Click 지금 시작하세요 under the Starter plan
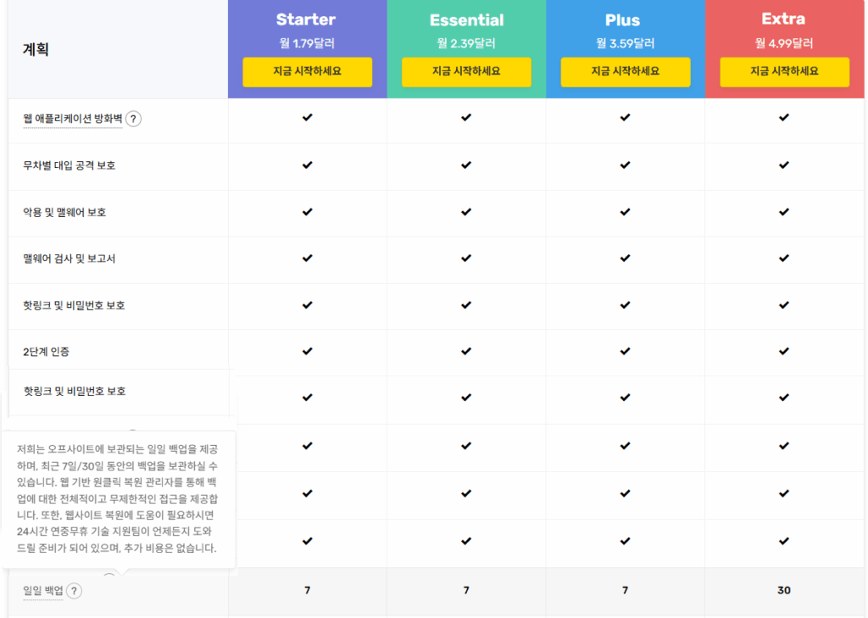 click(306, 73)
